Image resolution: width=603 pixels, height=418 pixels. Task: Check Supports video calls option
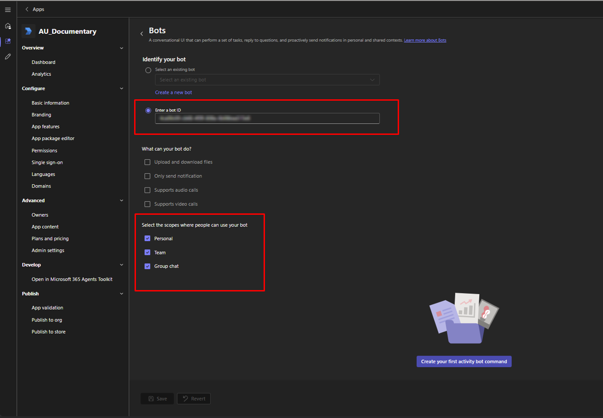(x=148, y=204)
